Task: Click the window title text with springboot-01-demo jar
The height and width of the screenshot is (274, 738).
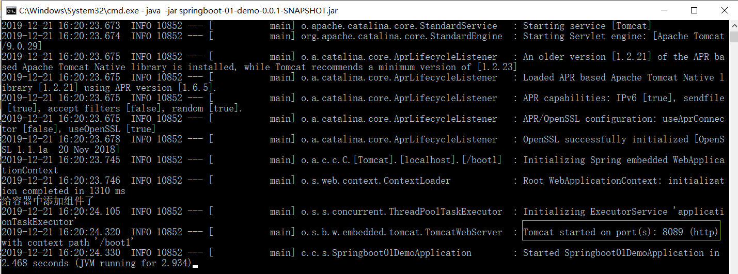Action: (179, 10)
